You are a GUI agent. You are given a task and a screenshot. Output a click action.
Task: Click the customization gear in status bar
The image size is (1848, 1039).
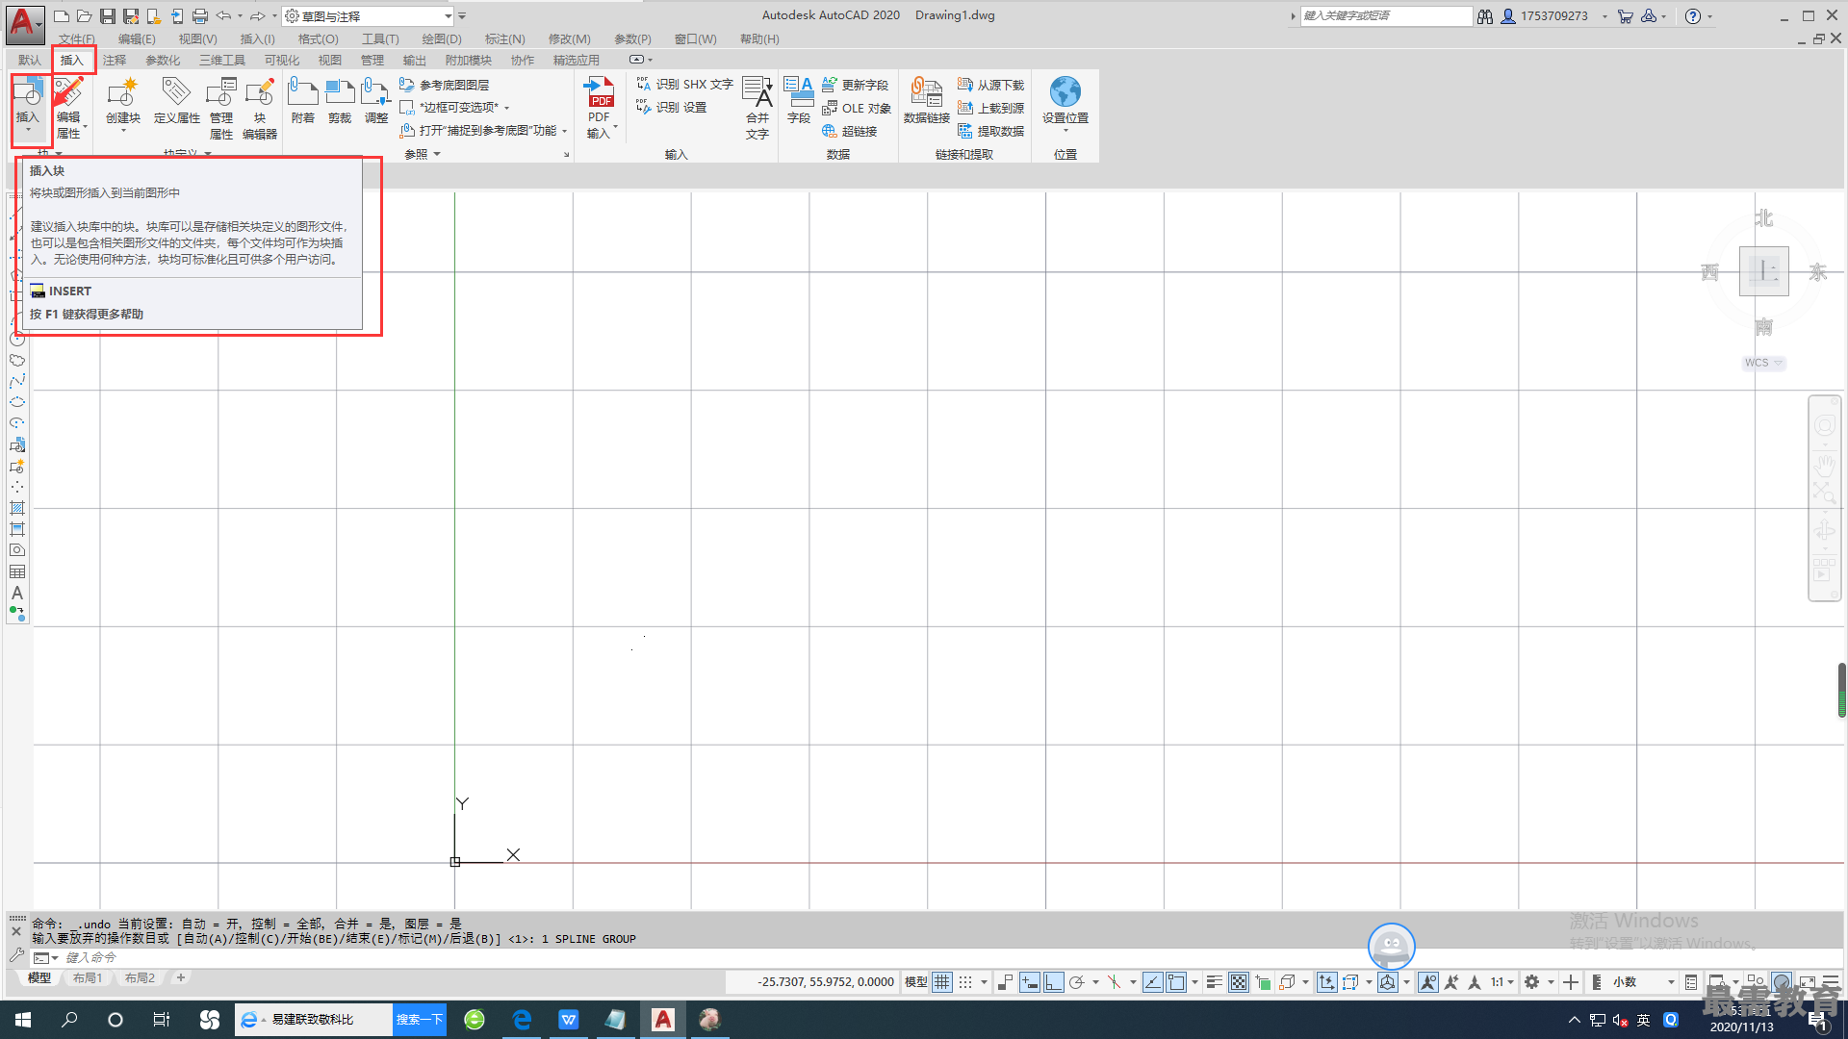pos(1532,982)
